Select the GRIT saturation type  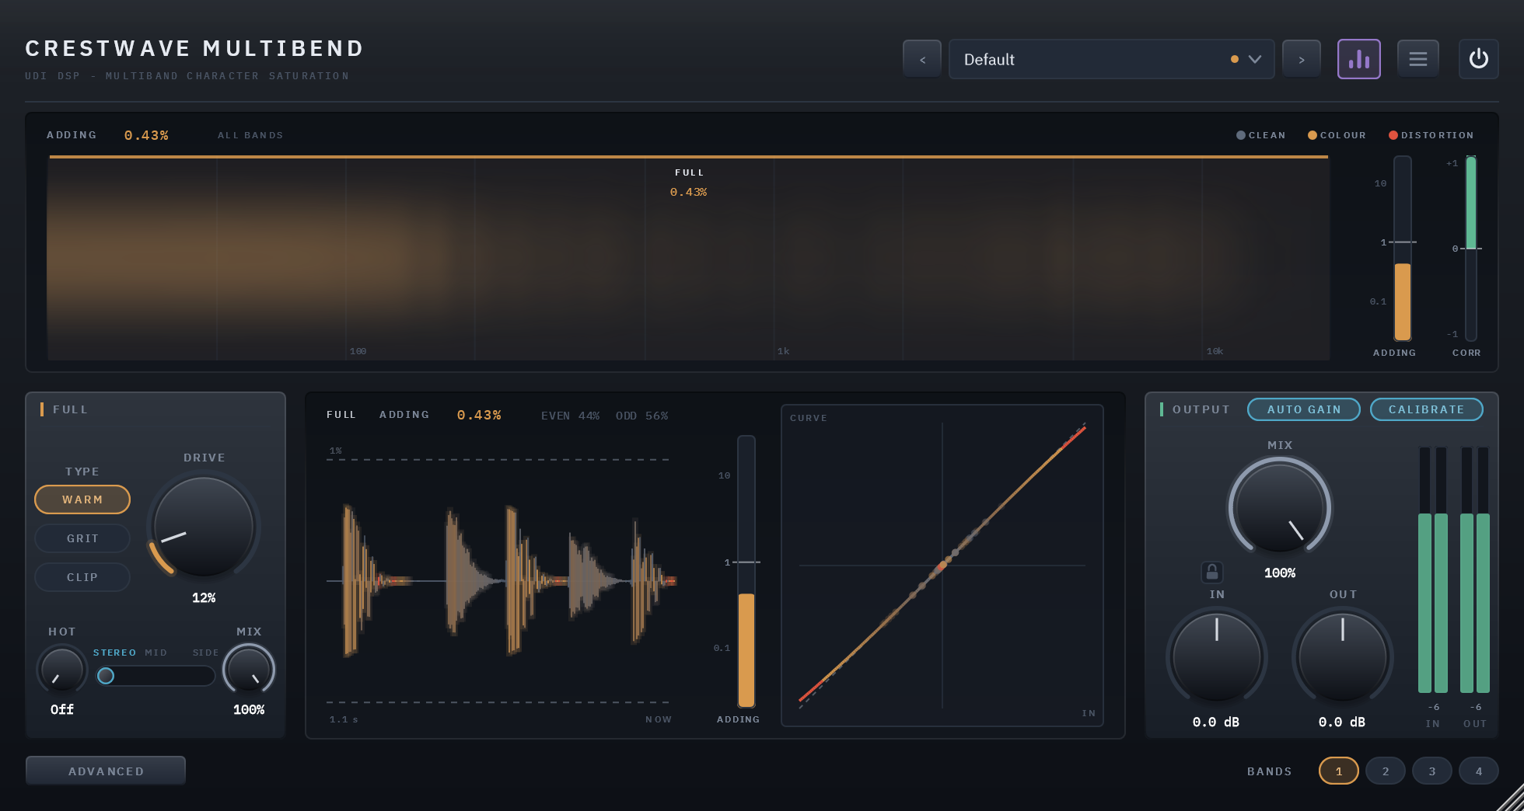pos(82,538)
